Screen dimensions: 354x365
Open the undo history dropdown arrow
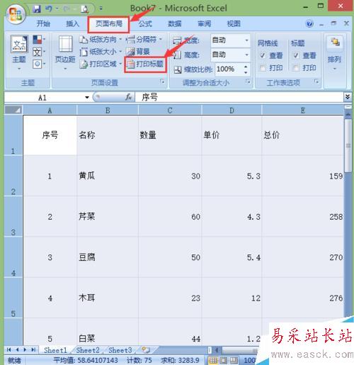57,9
